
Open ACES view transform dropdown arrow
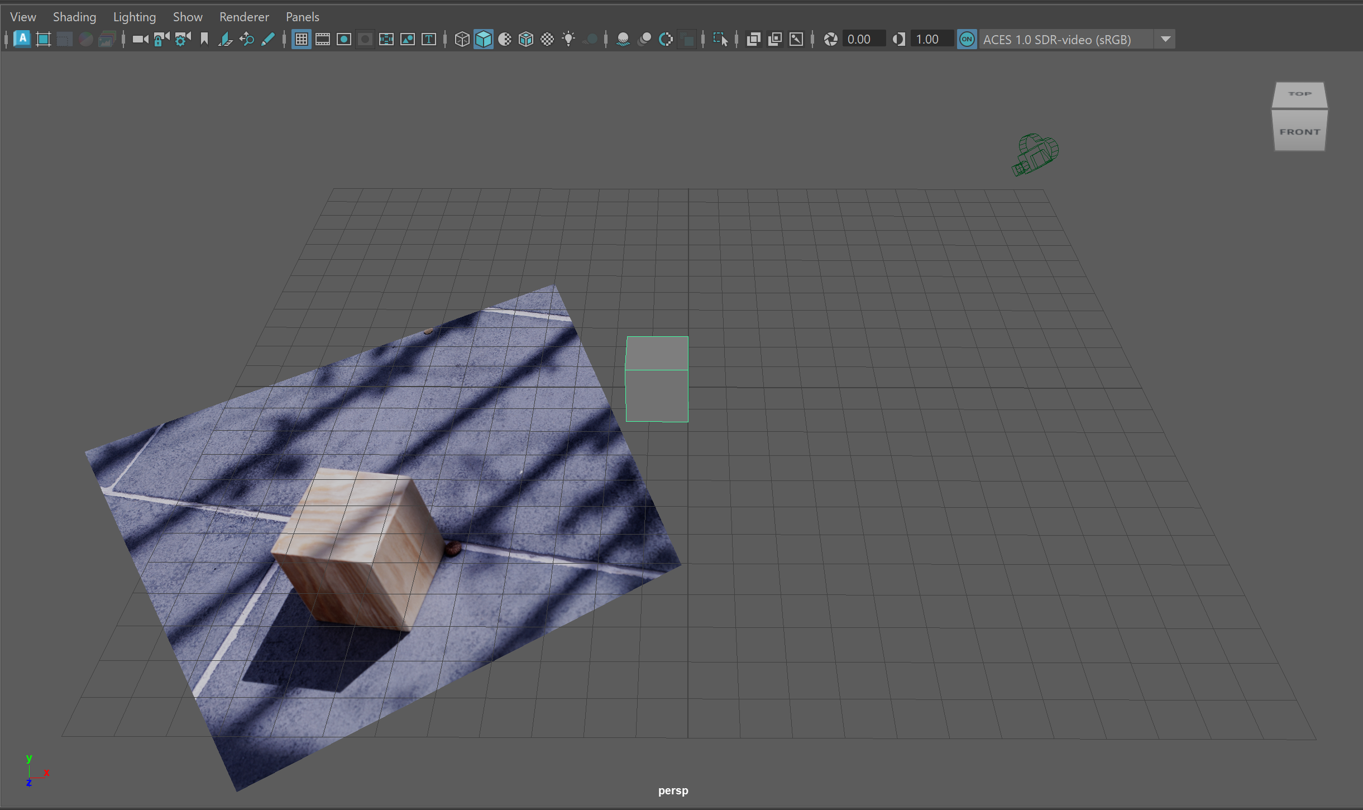tap(1165, 39)
